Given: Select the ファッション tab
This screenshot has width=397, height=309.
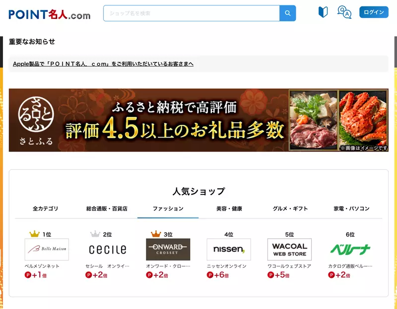Looking at the screenshot, I should coord(168,208).
